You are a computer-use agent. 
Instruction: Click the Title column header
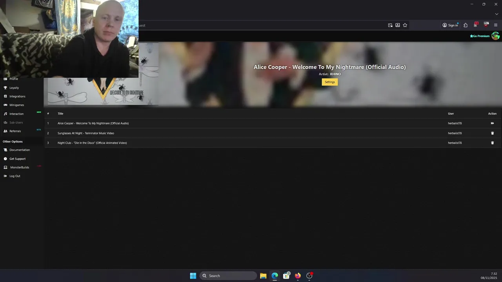tap(60, 114)
